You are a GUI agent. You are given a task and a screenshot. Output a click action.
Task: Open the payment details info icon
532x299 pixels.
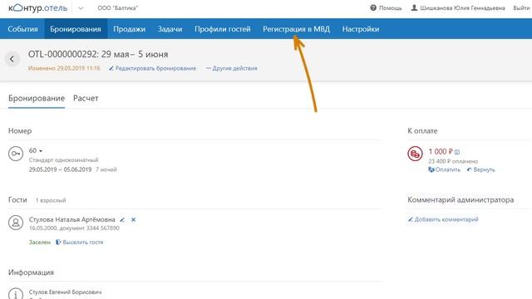click(x=457, y=152)
